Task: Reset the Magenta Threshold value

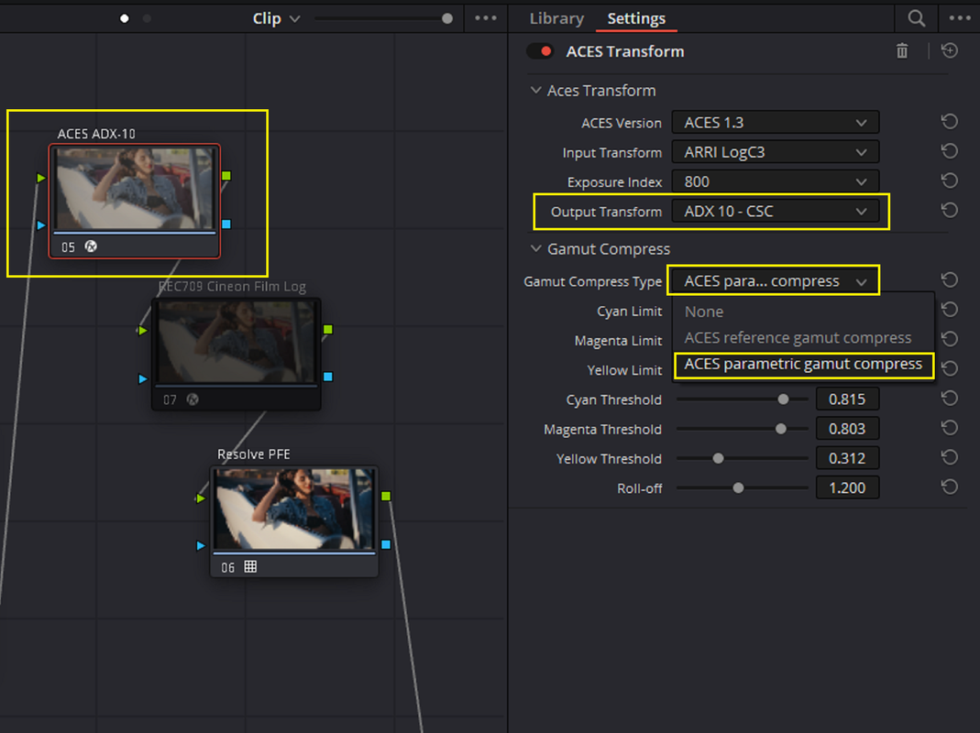Action: point(950,428)
